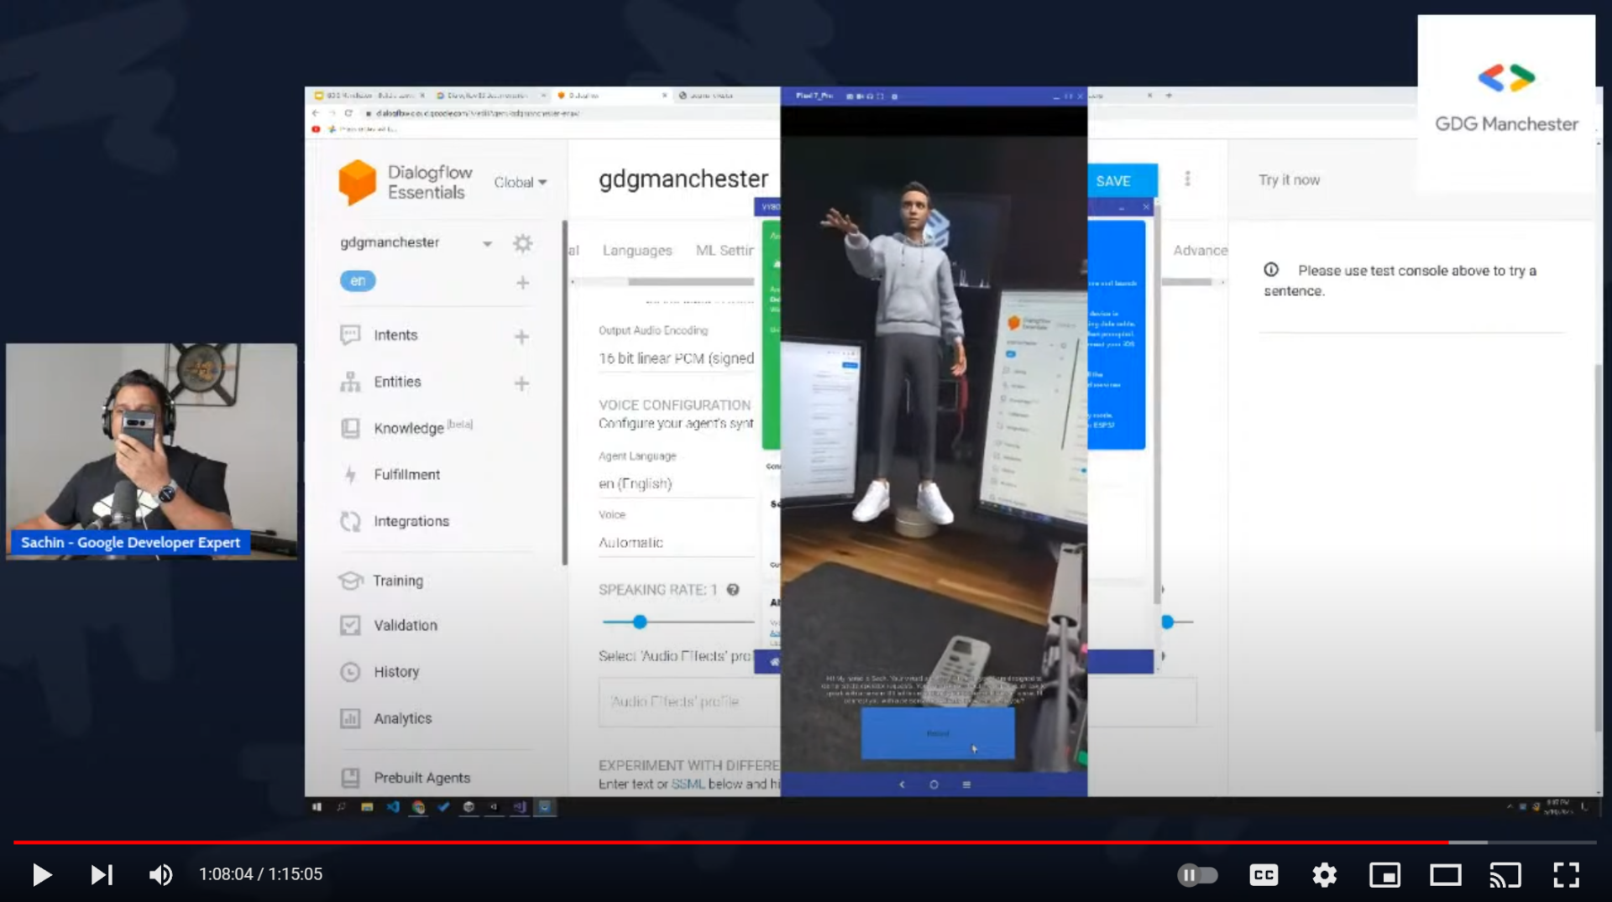Create a new intent with plus icon
Screen dimensions: 1612x902
click(x=521, y=337)
